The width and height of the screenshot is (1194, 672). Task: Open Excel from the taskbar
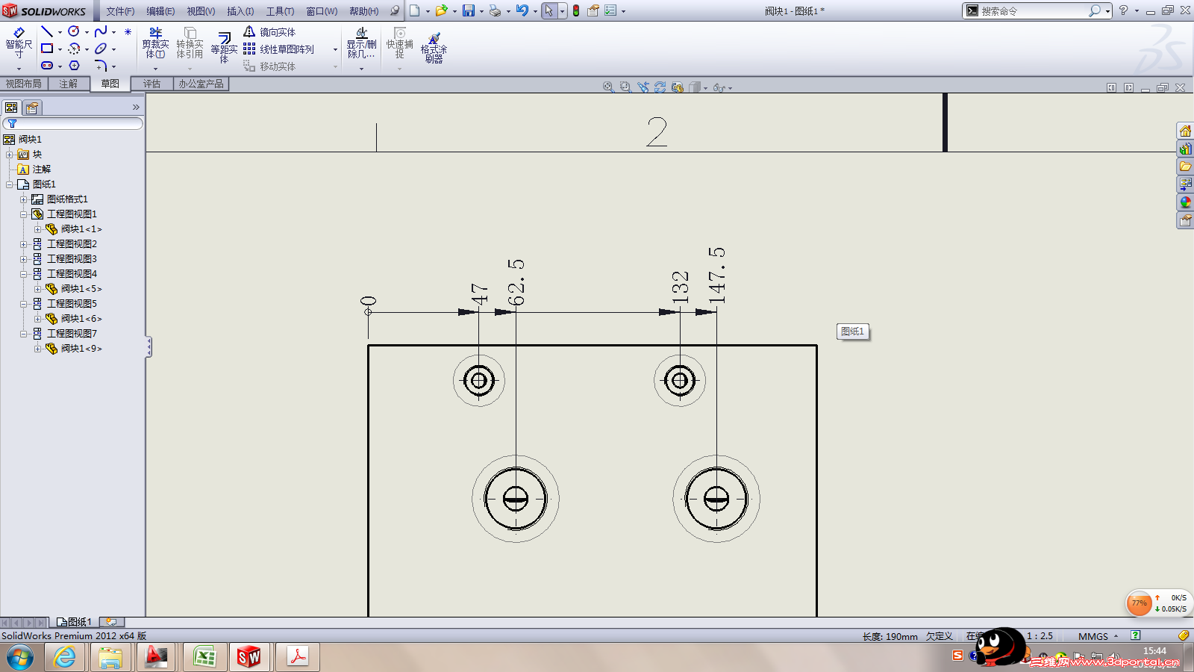(204, 658)
